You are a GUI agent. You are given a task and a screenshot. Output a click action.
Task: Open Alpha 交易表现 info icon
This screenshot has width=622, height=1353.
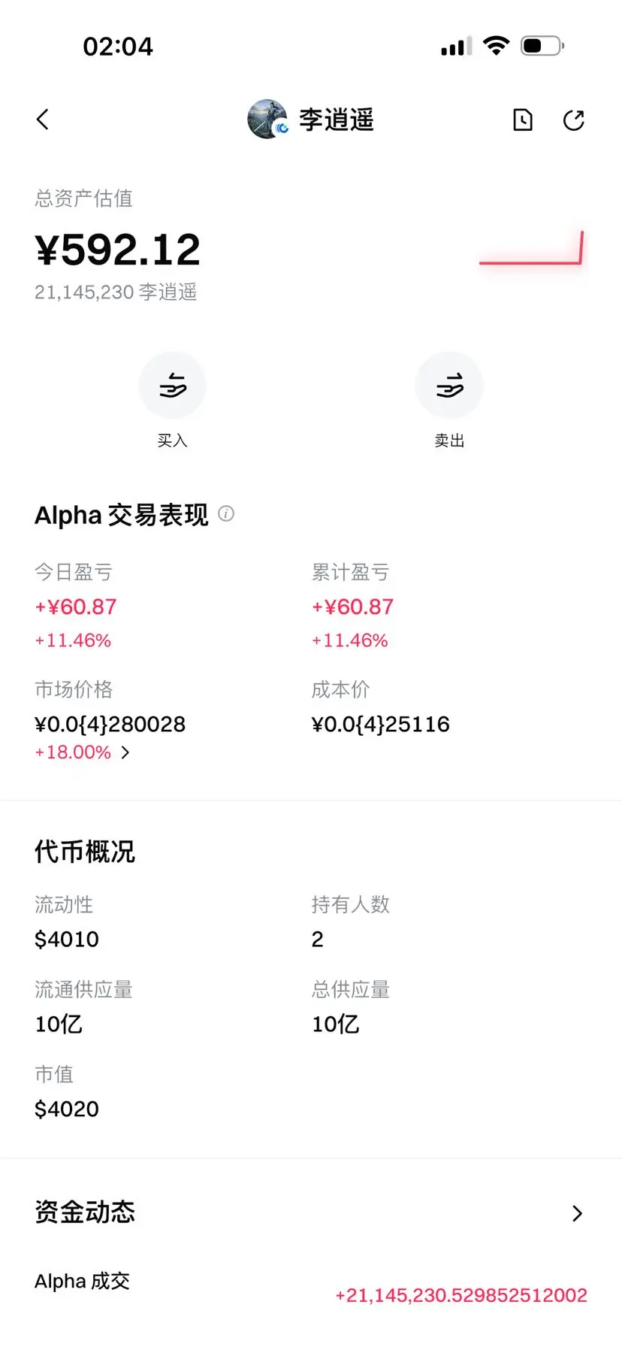(226, 513)
